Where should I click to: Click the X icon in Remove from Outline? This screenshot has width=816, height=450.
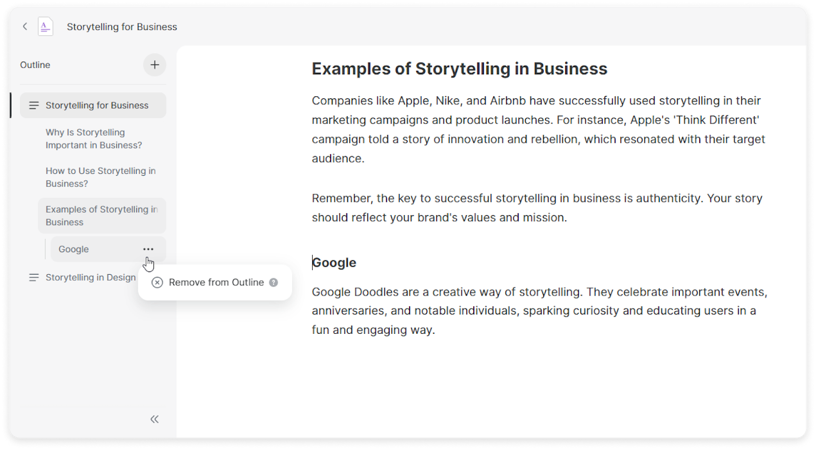pyautogui.click(x=158, y=282)
